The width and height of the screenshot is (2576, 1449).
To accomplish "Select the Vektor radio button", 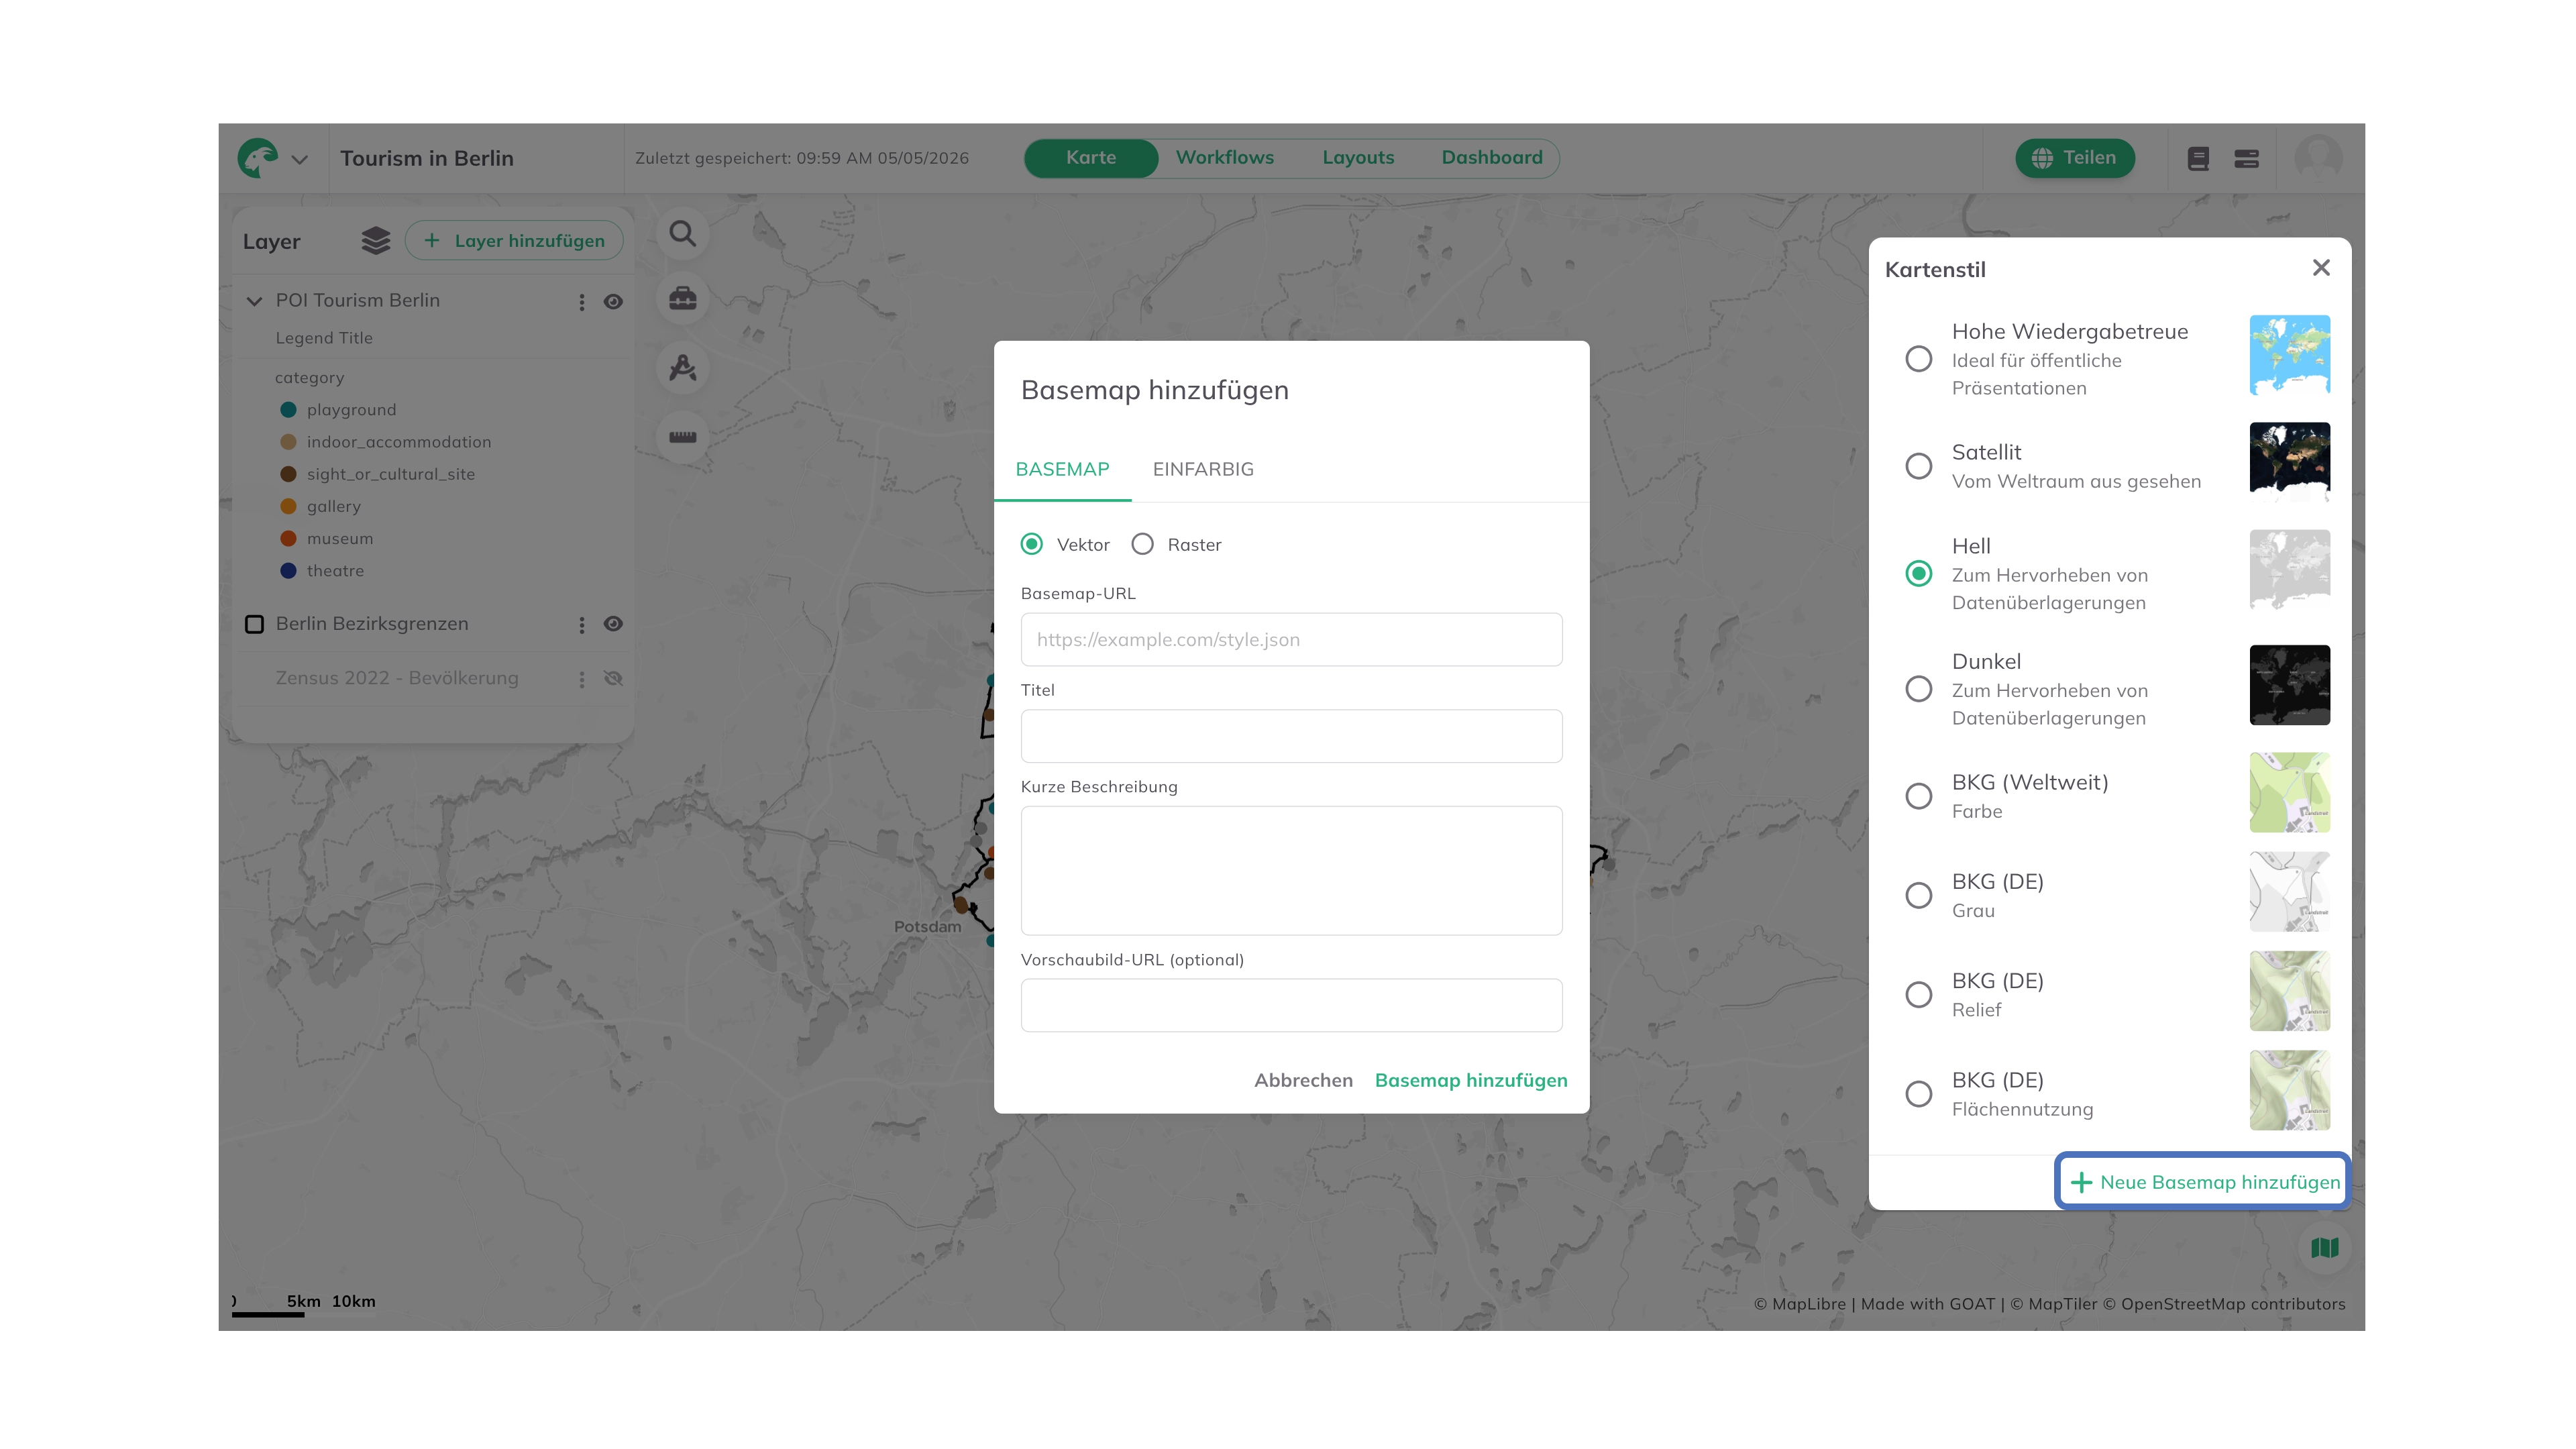I will click(1032, 544).
